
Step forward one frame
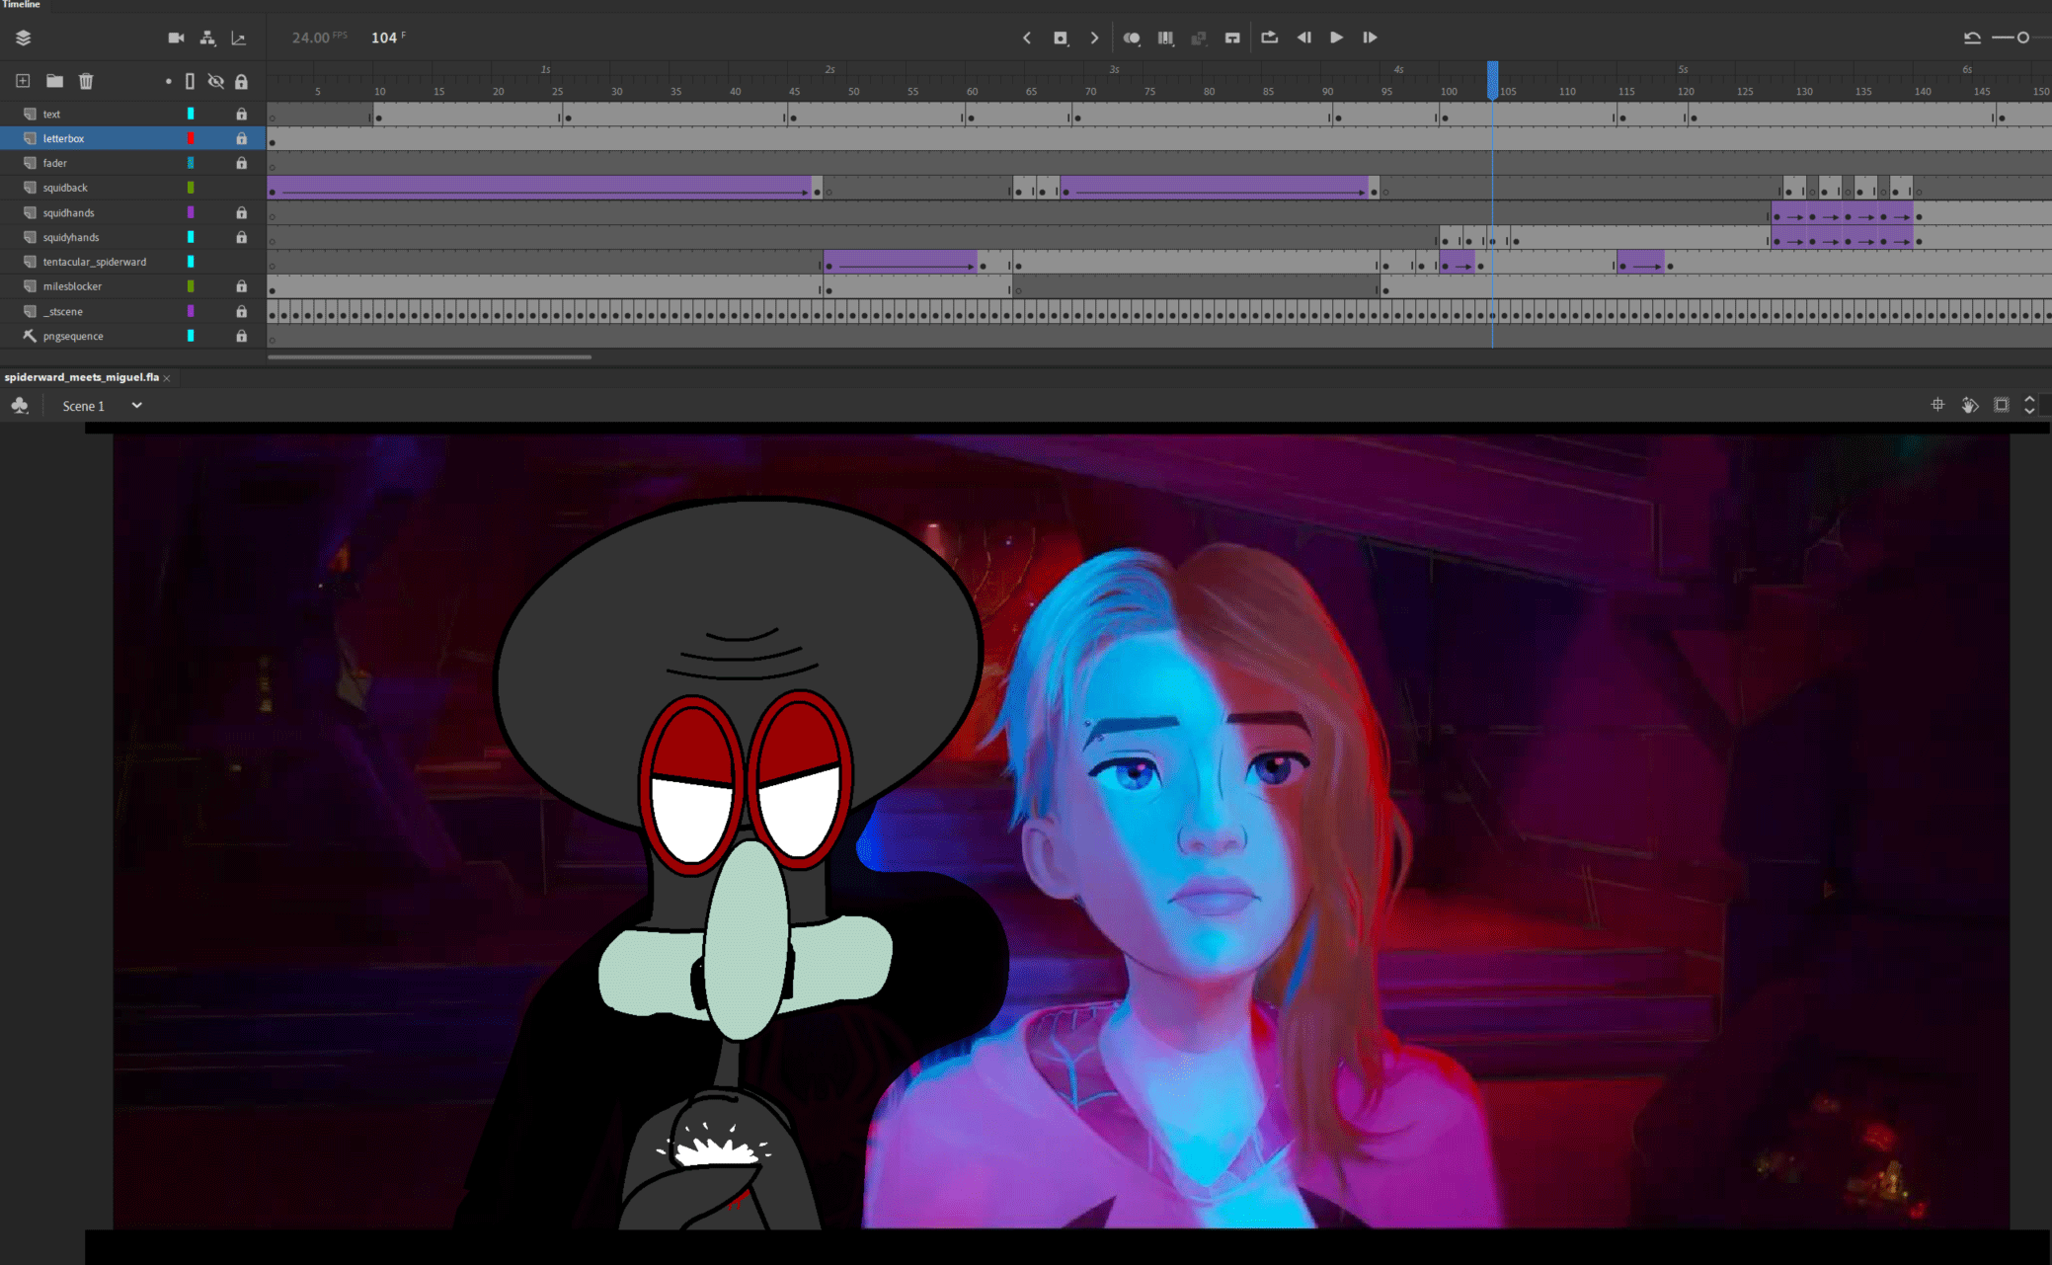[x=1370, y=38]
